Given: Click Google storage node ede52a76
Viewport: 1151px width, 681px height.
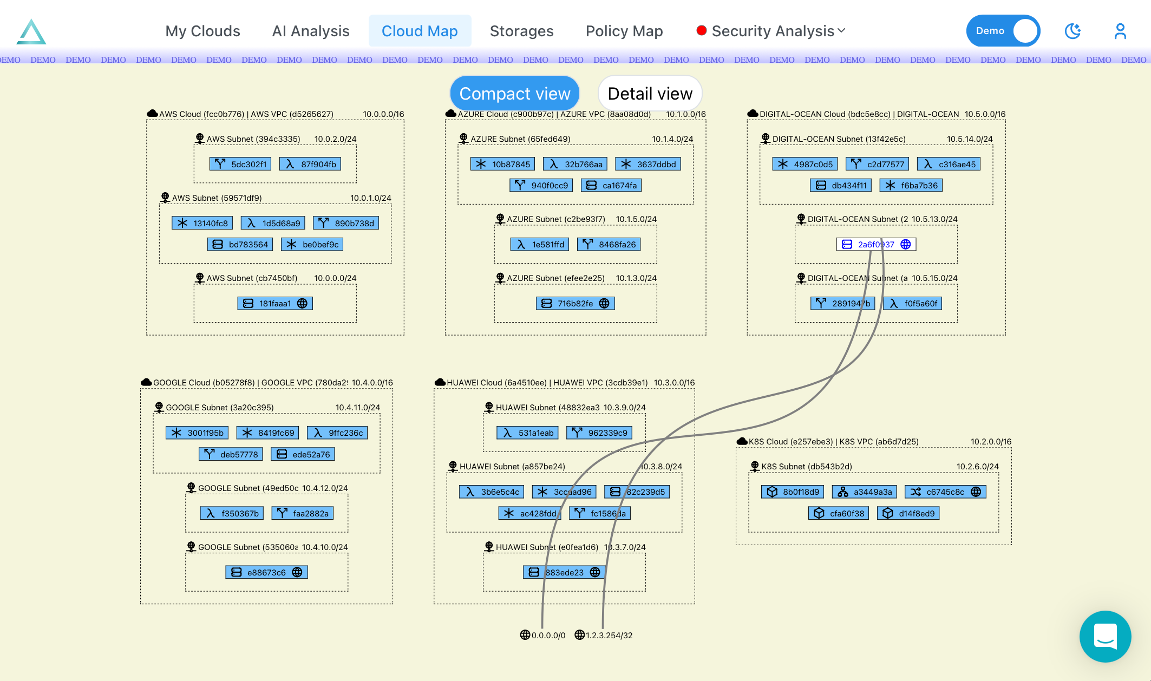Looking at the screenshot, I should click(303, 455).
